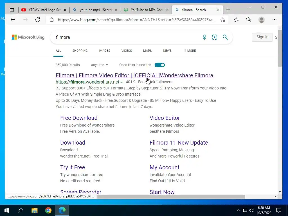Open the Windows Start menu
This screenshot has width=288, height=216.
(7, 210)
